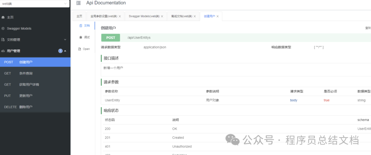Open 主页 in the sidebar
Viewport: 371px width, 155px height.
tap(35, 17)
